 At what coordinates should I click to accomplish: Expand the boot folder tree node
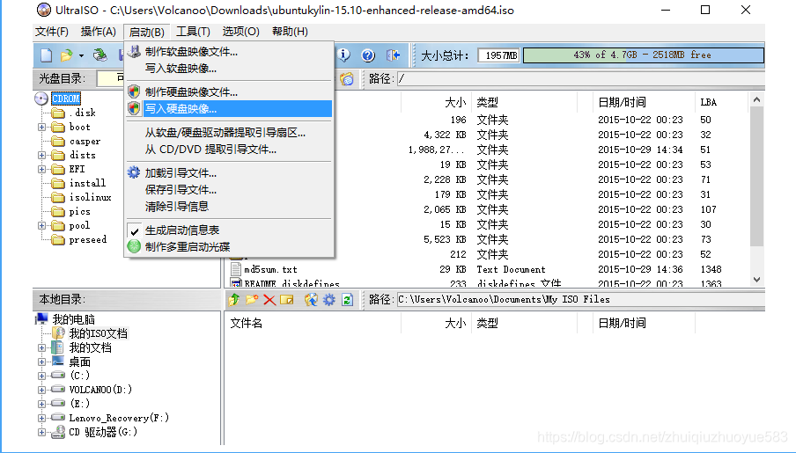click(x=42, y=127)
